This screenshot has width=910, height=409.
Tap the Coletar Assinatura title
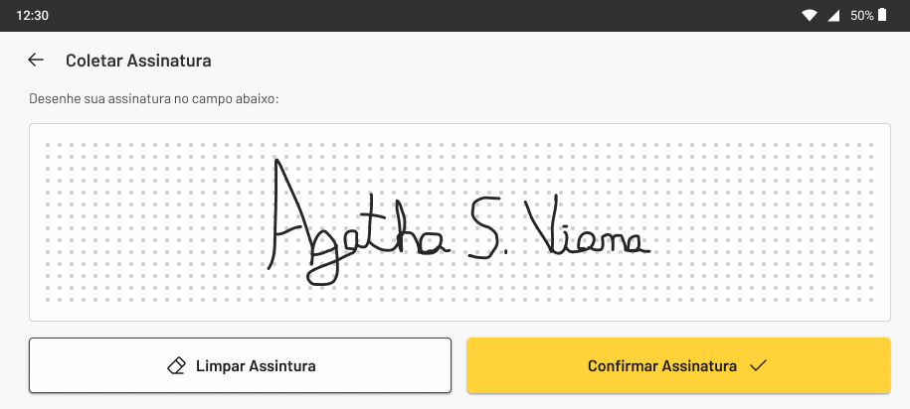click(x=138, y=61)
